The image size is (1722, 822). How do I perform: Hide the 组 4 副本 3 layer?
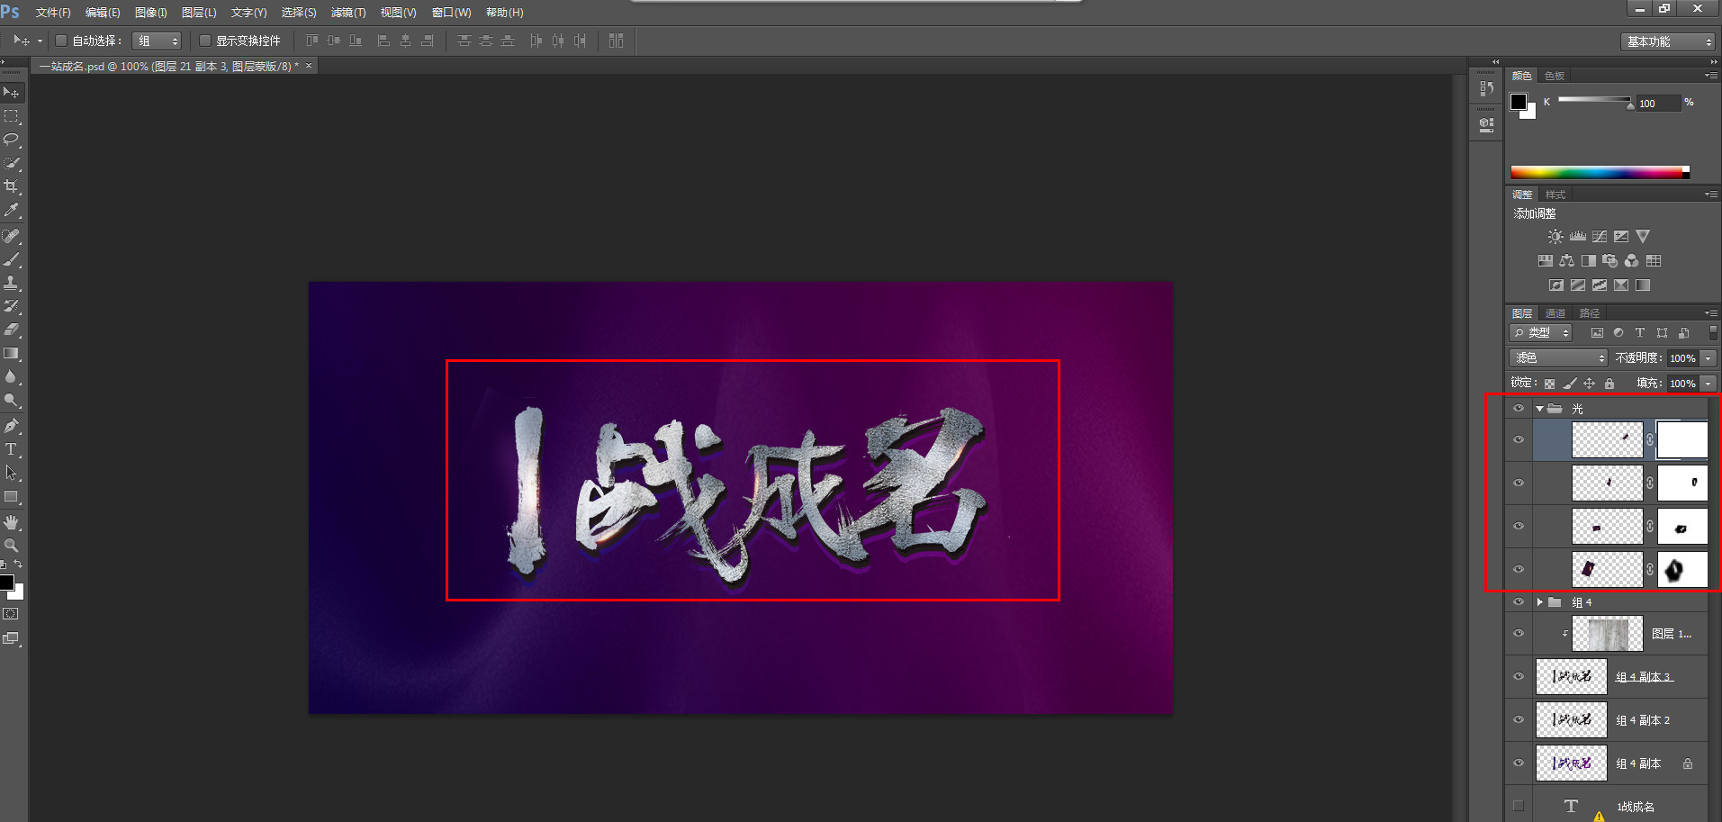coord(1519,676)
